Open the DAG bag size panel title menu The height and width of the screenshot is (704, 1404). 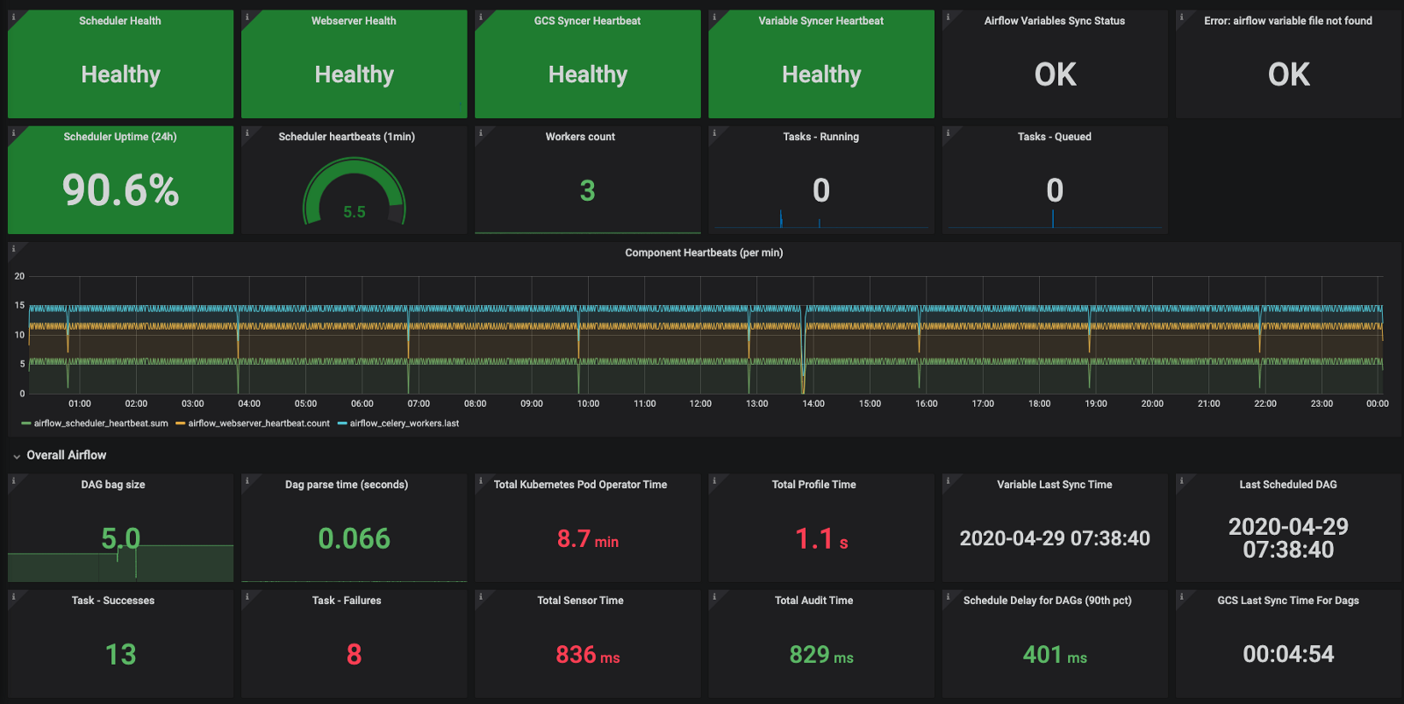click(x=113, y=485)
